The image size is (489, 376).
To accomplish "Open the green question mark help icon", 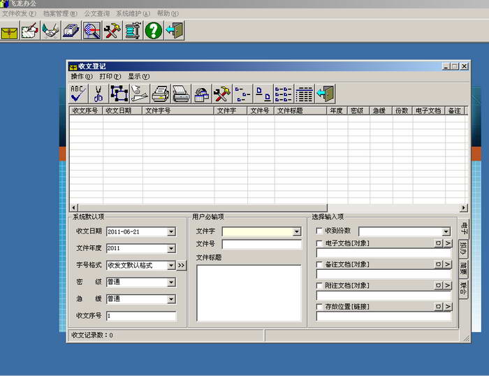I will [x=154, y=30].
